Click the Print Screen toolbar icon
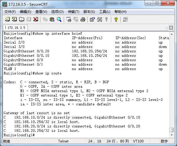 pyautogui.click(x=69, y=19)
